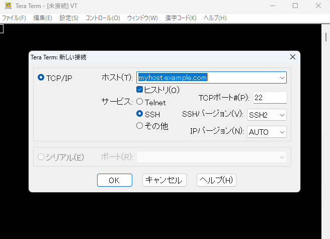Click the キャンセル button
330x239 pixels.
click(x=164, y=180)
